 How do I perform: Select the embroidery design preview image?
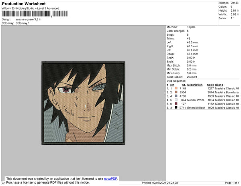pyautogui.click(x=84, y=103)
